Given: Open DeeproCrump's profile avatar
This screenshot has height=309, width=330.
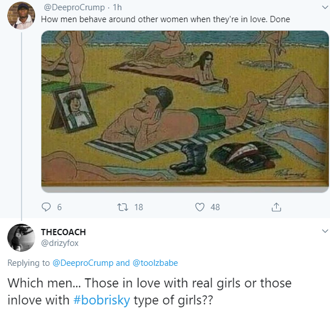Looking at the screenshot, I should click(21, 15).
